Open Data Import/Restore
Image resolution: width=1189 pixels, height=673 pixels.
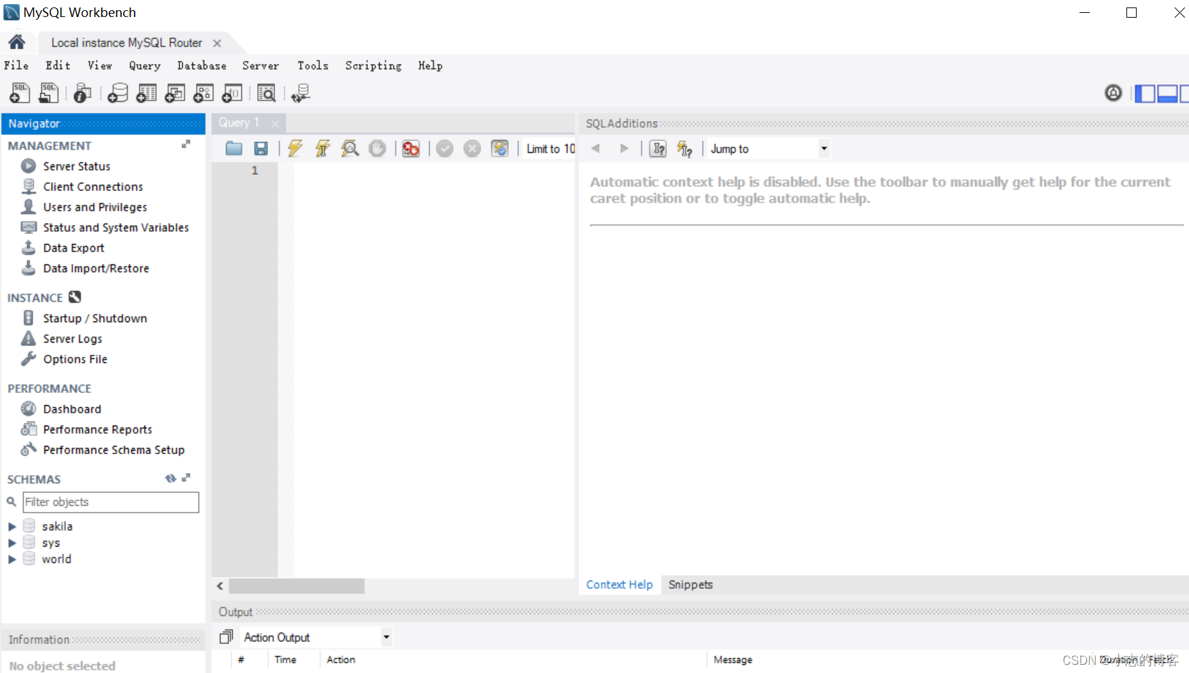coord(96,268)
